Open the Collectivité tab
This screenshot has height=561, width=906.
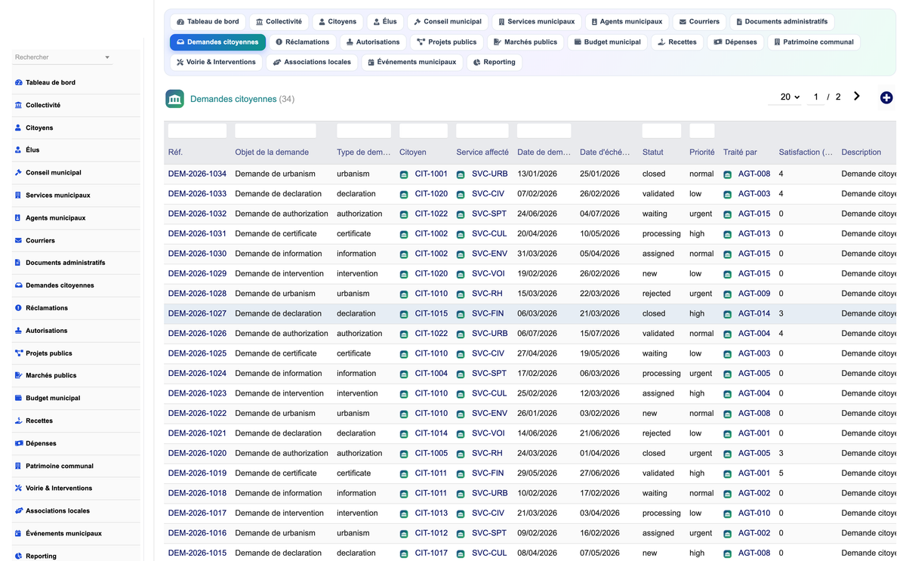279,22
